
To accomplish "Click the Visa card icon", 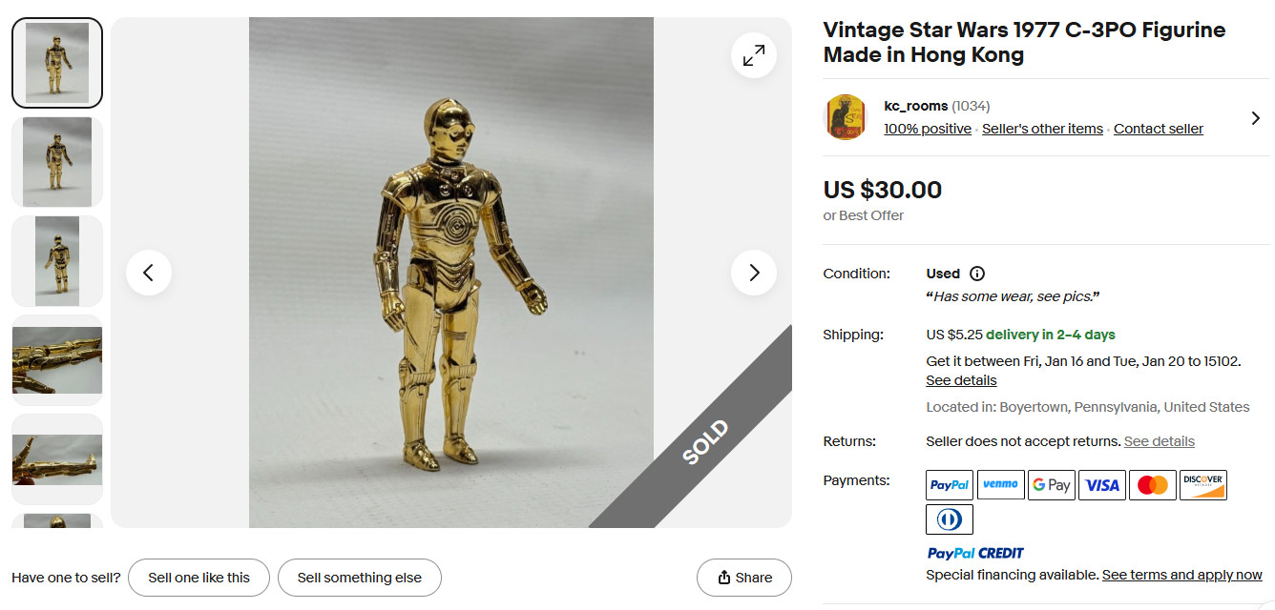I will pyautogui.click(x=1101, y=485).
